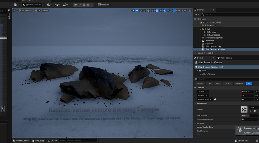This screenshot has height=143, width=259.
Task: Hide Ultra_Dynamic_Weather using its eye icon
Action: click(195, 49)
